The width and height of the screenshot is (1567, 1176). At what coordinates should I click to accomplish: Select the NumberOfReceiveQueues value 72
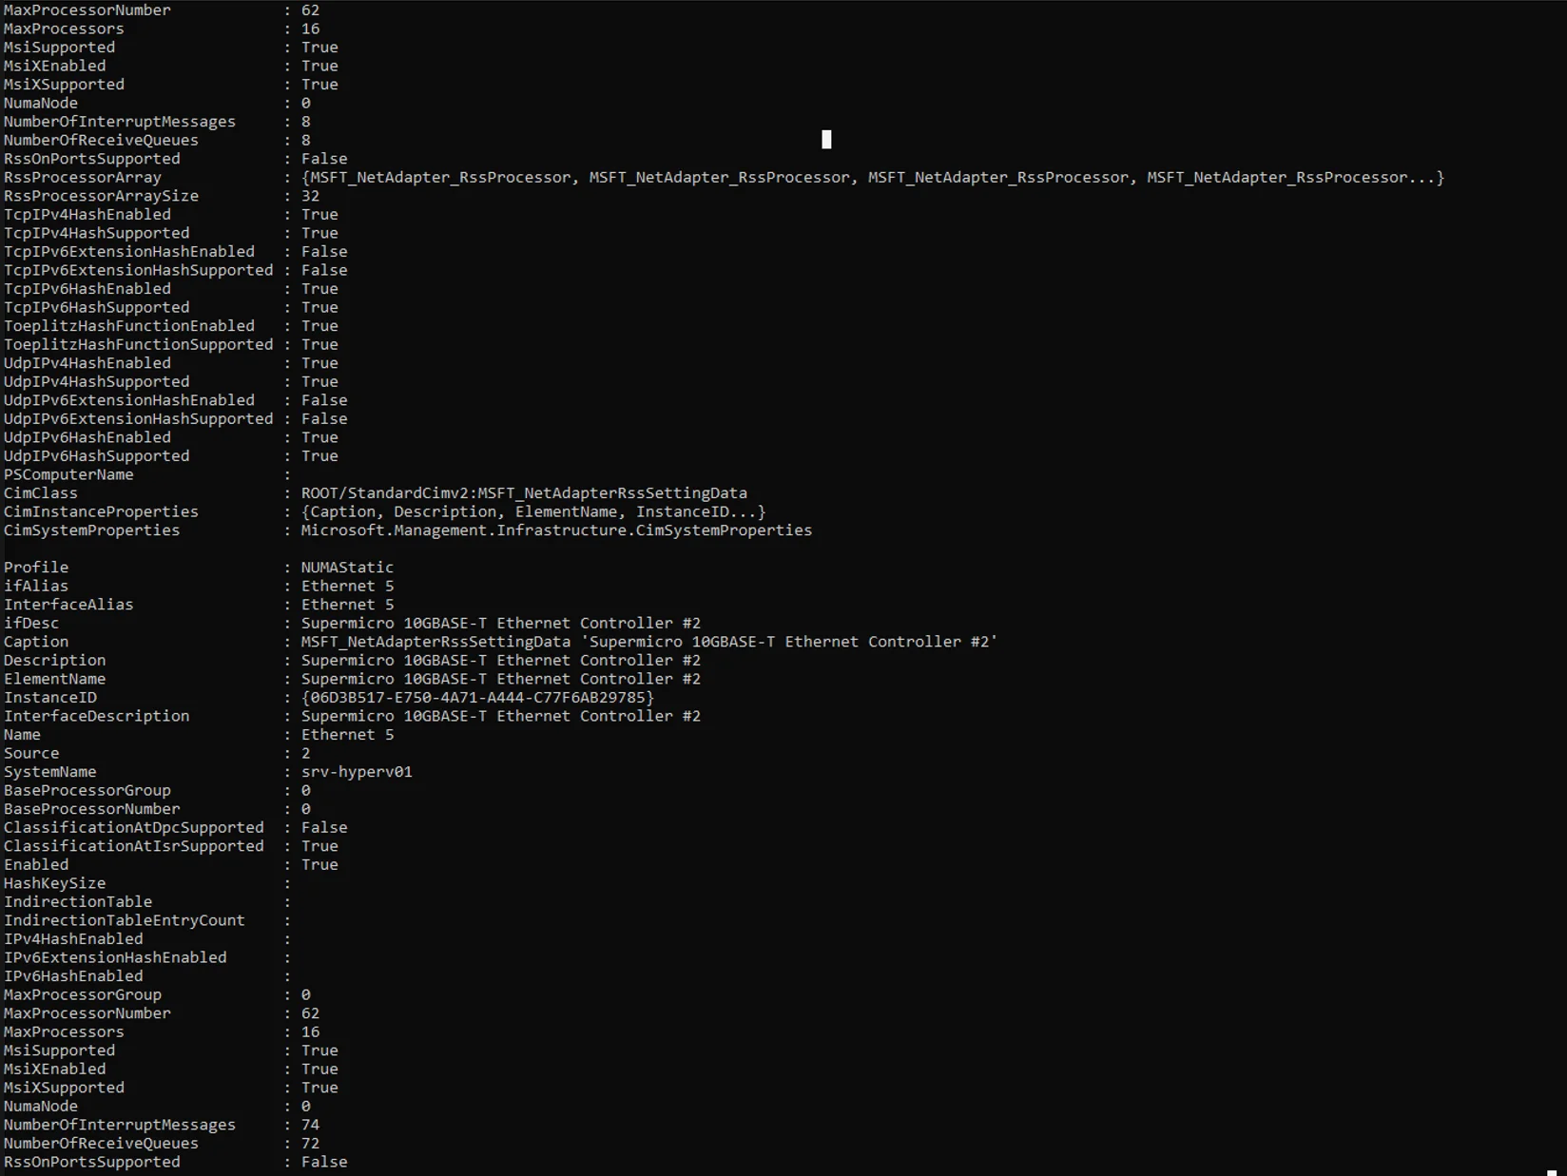pyautogui.click(x=311, y=1144)
